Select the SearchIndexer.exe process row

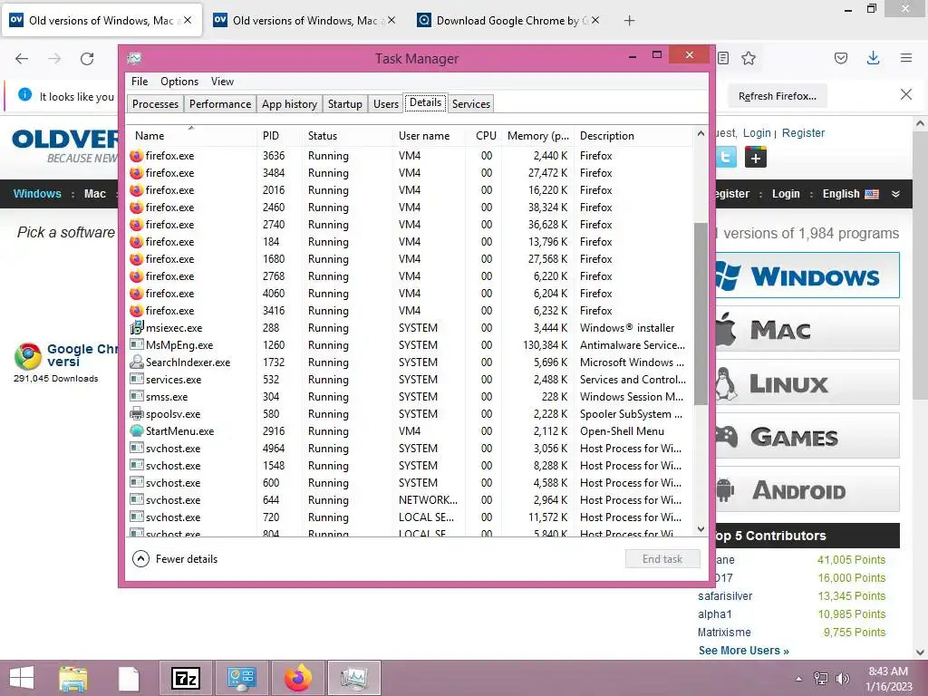tap(410, 362)
